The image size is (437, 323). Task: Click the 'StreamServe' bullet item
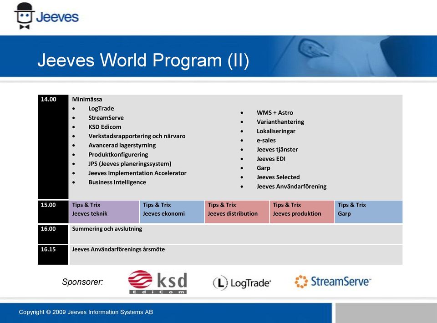click(x=106, y=117)
